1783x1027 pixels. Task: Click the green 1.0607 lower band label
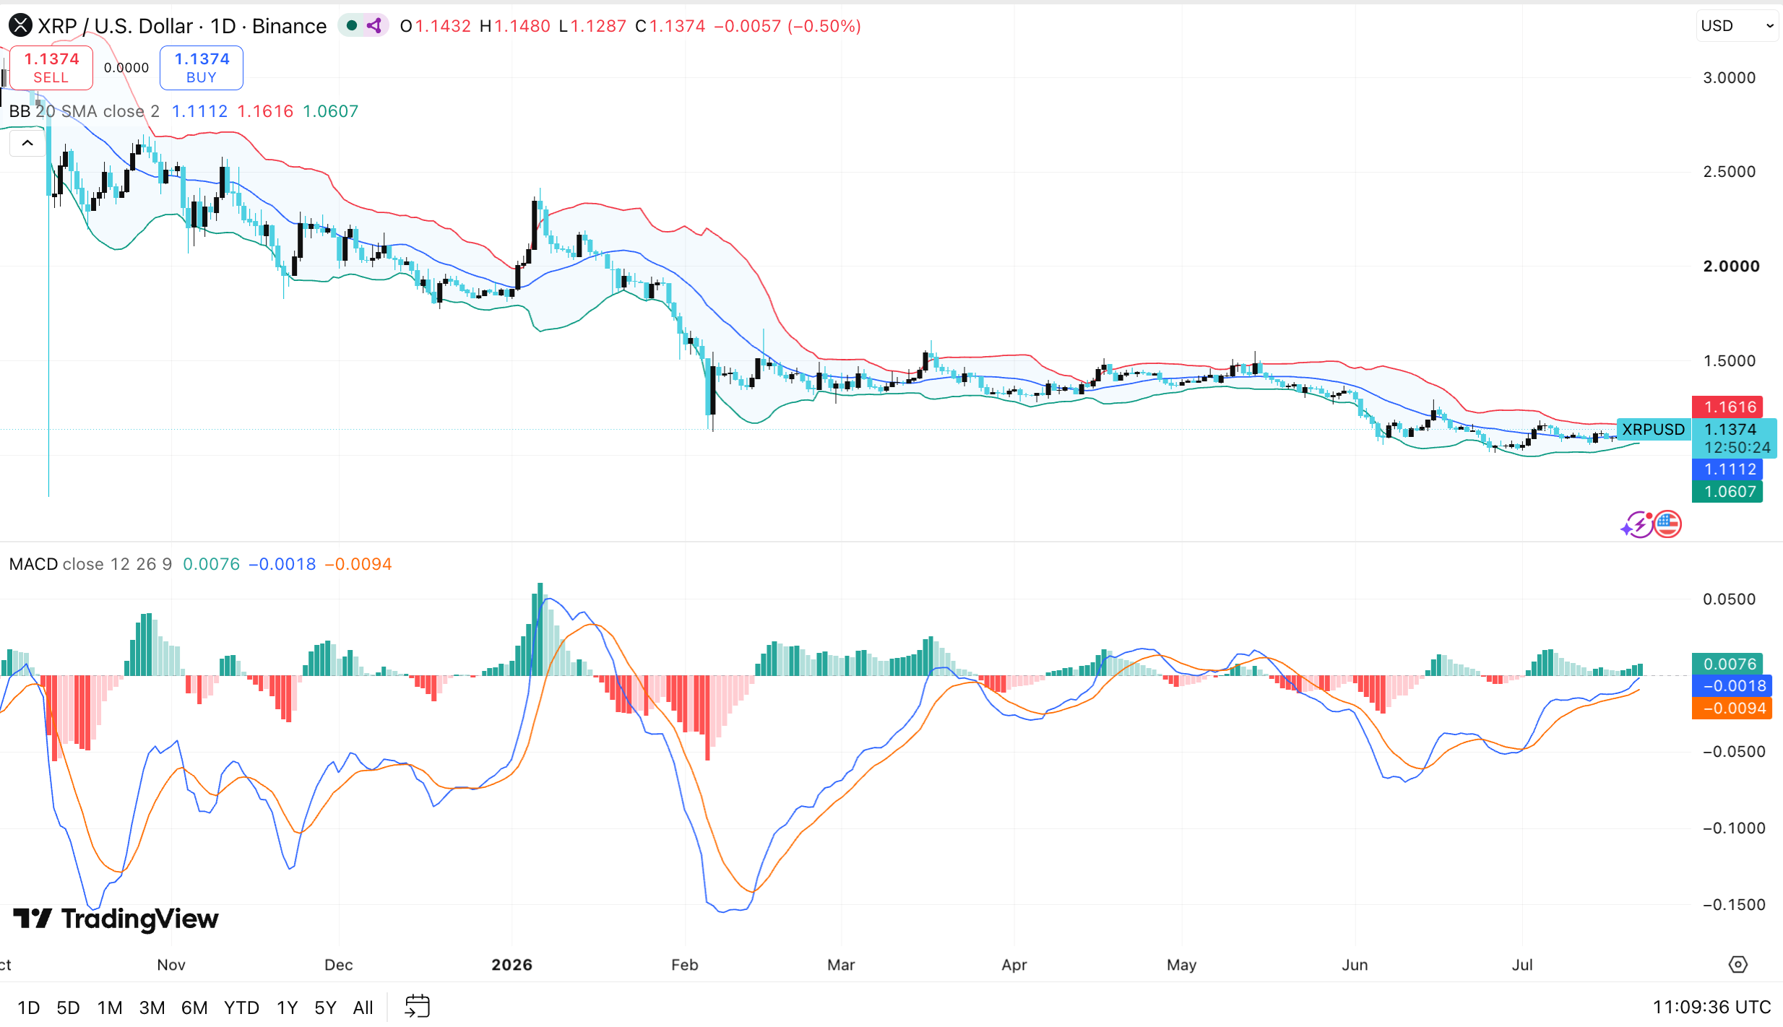(1727, 491)
